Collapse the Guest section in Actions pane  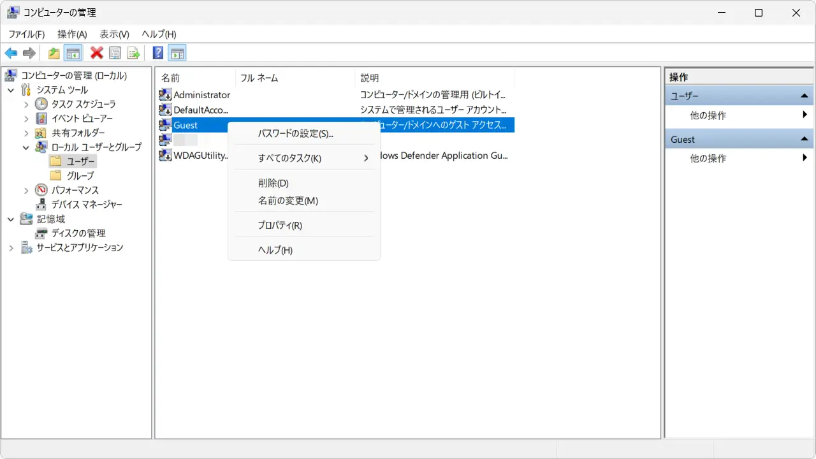point(805,139)
